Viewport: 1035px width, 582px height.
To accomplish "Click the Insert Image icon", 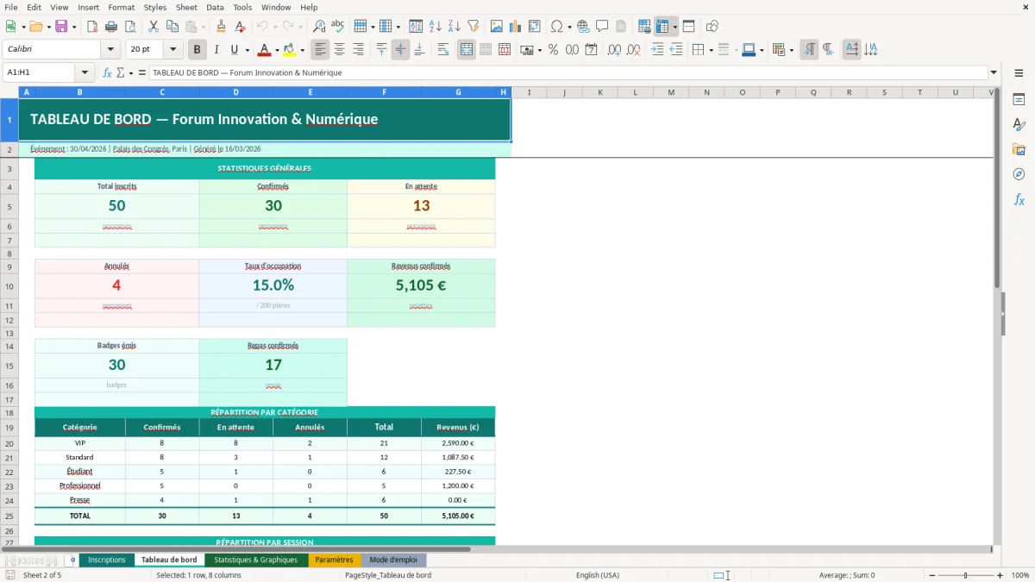I will (497, 27).
